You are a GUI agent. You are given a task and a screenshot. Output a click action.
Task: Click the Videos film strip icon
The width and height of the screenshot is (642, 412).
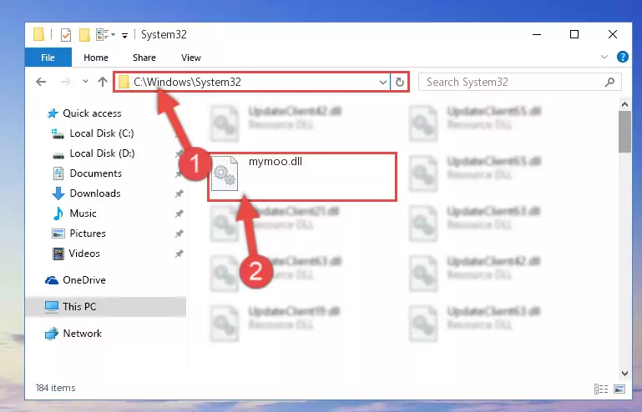pyautogui.click(x=58, y=254)
